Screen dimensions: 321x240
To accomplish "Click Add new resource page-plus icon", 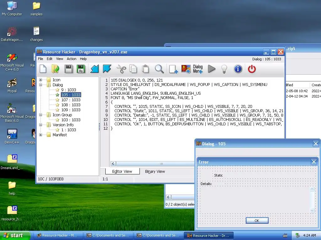I will click(x=173, y=69).
